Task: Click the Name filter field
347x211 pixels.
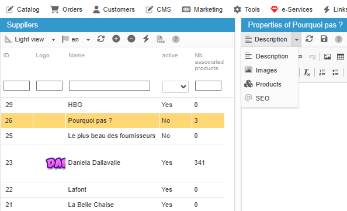Action: [x=110, y=86]
